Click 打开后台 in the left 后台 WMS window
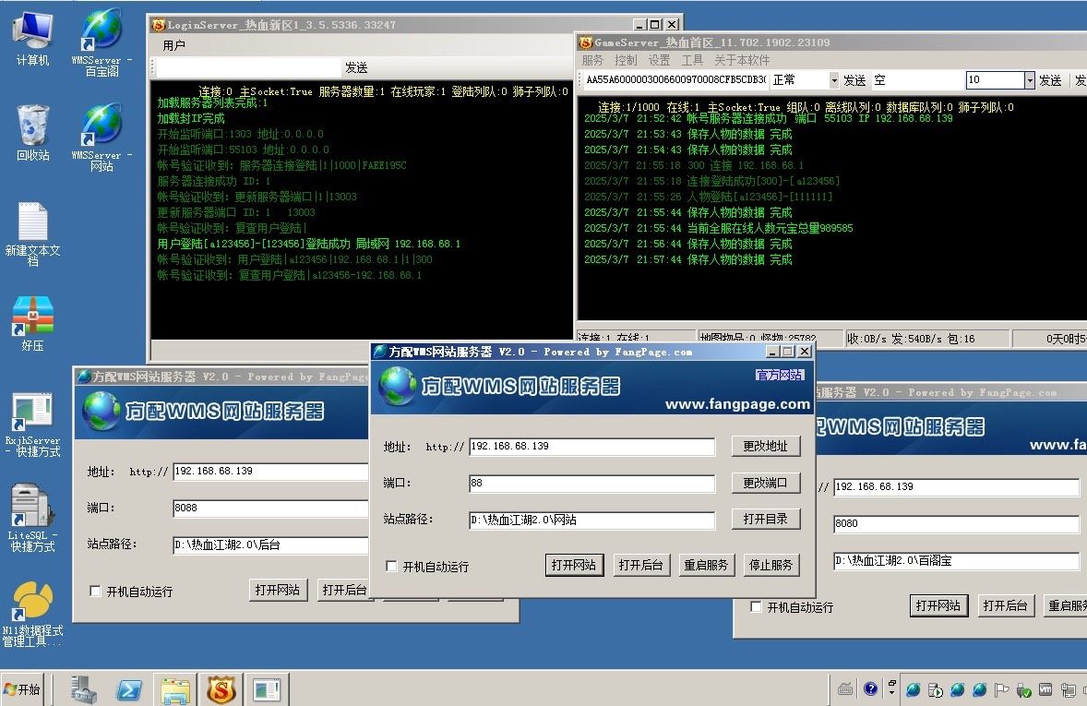The height and width of the screenshot is (706, 1087). (x=344, y=591)
